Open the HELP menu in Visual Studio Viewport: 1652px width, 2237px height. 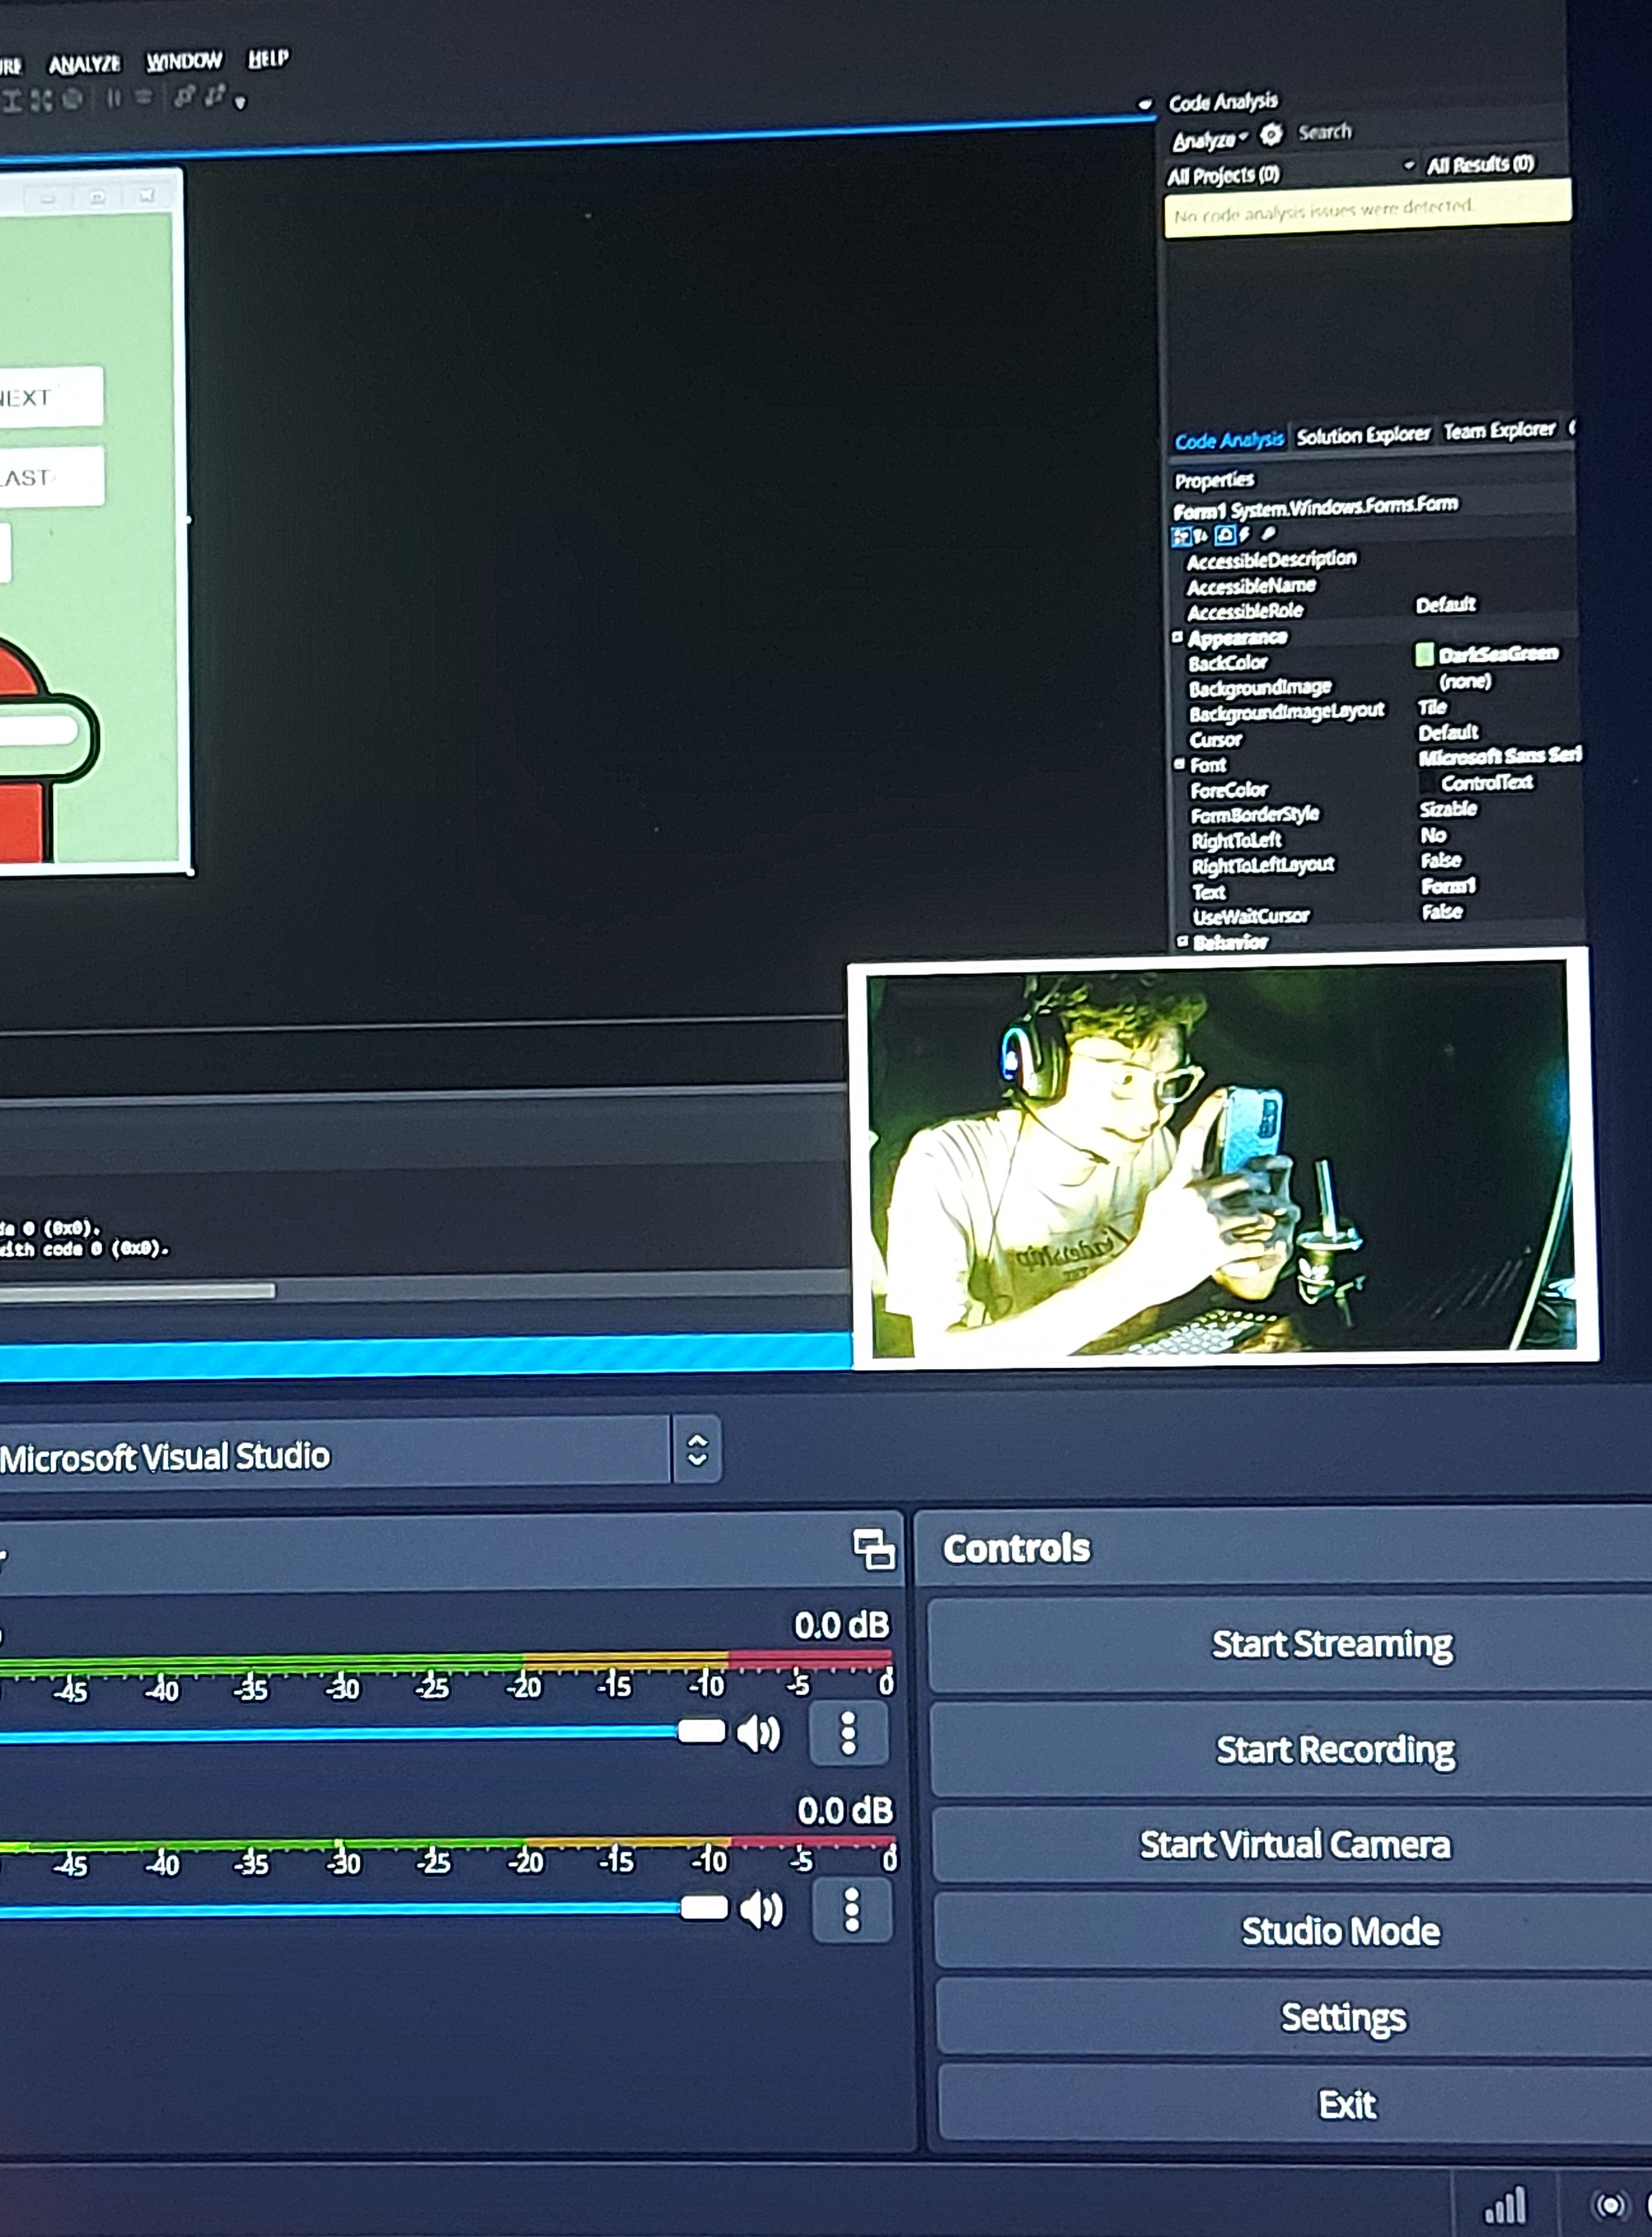[x=268, y=59]
